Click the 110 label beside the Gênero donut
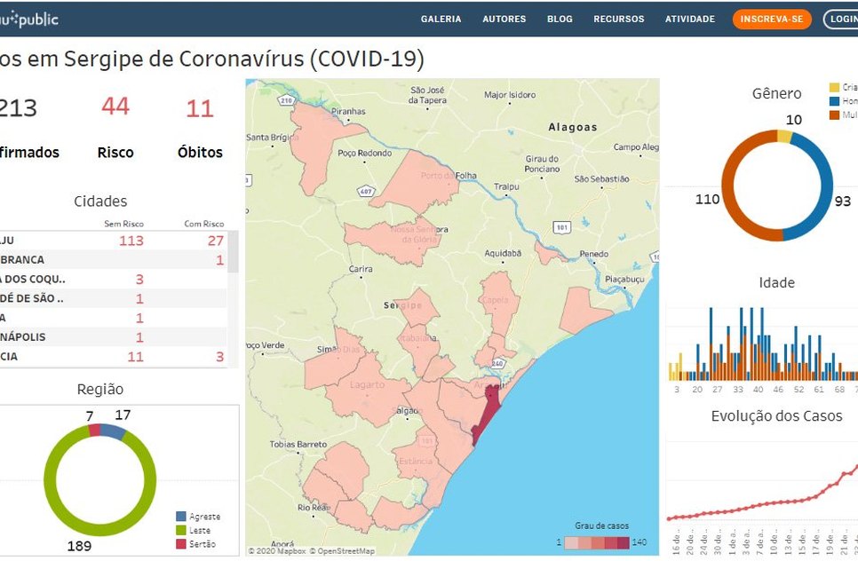 tap(708, 199)
